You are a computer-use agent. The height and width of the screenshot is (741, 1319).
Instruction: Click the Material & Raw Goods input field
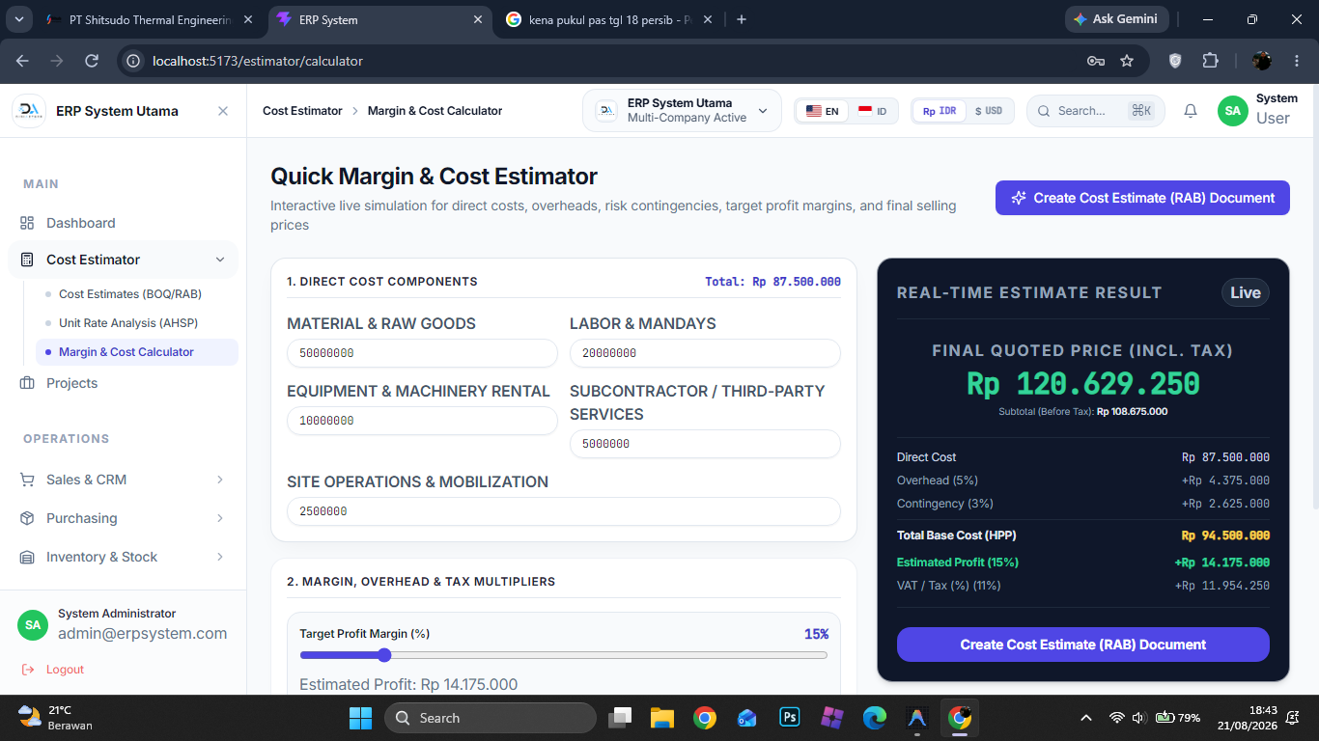click(x=422, y=353)
